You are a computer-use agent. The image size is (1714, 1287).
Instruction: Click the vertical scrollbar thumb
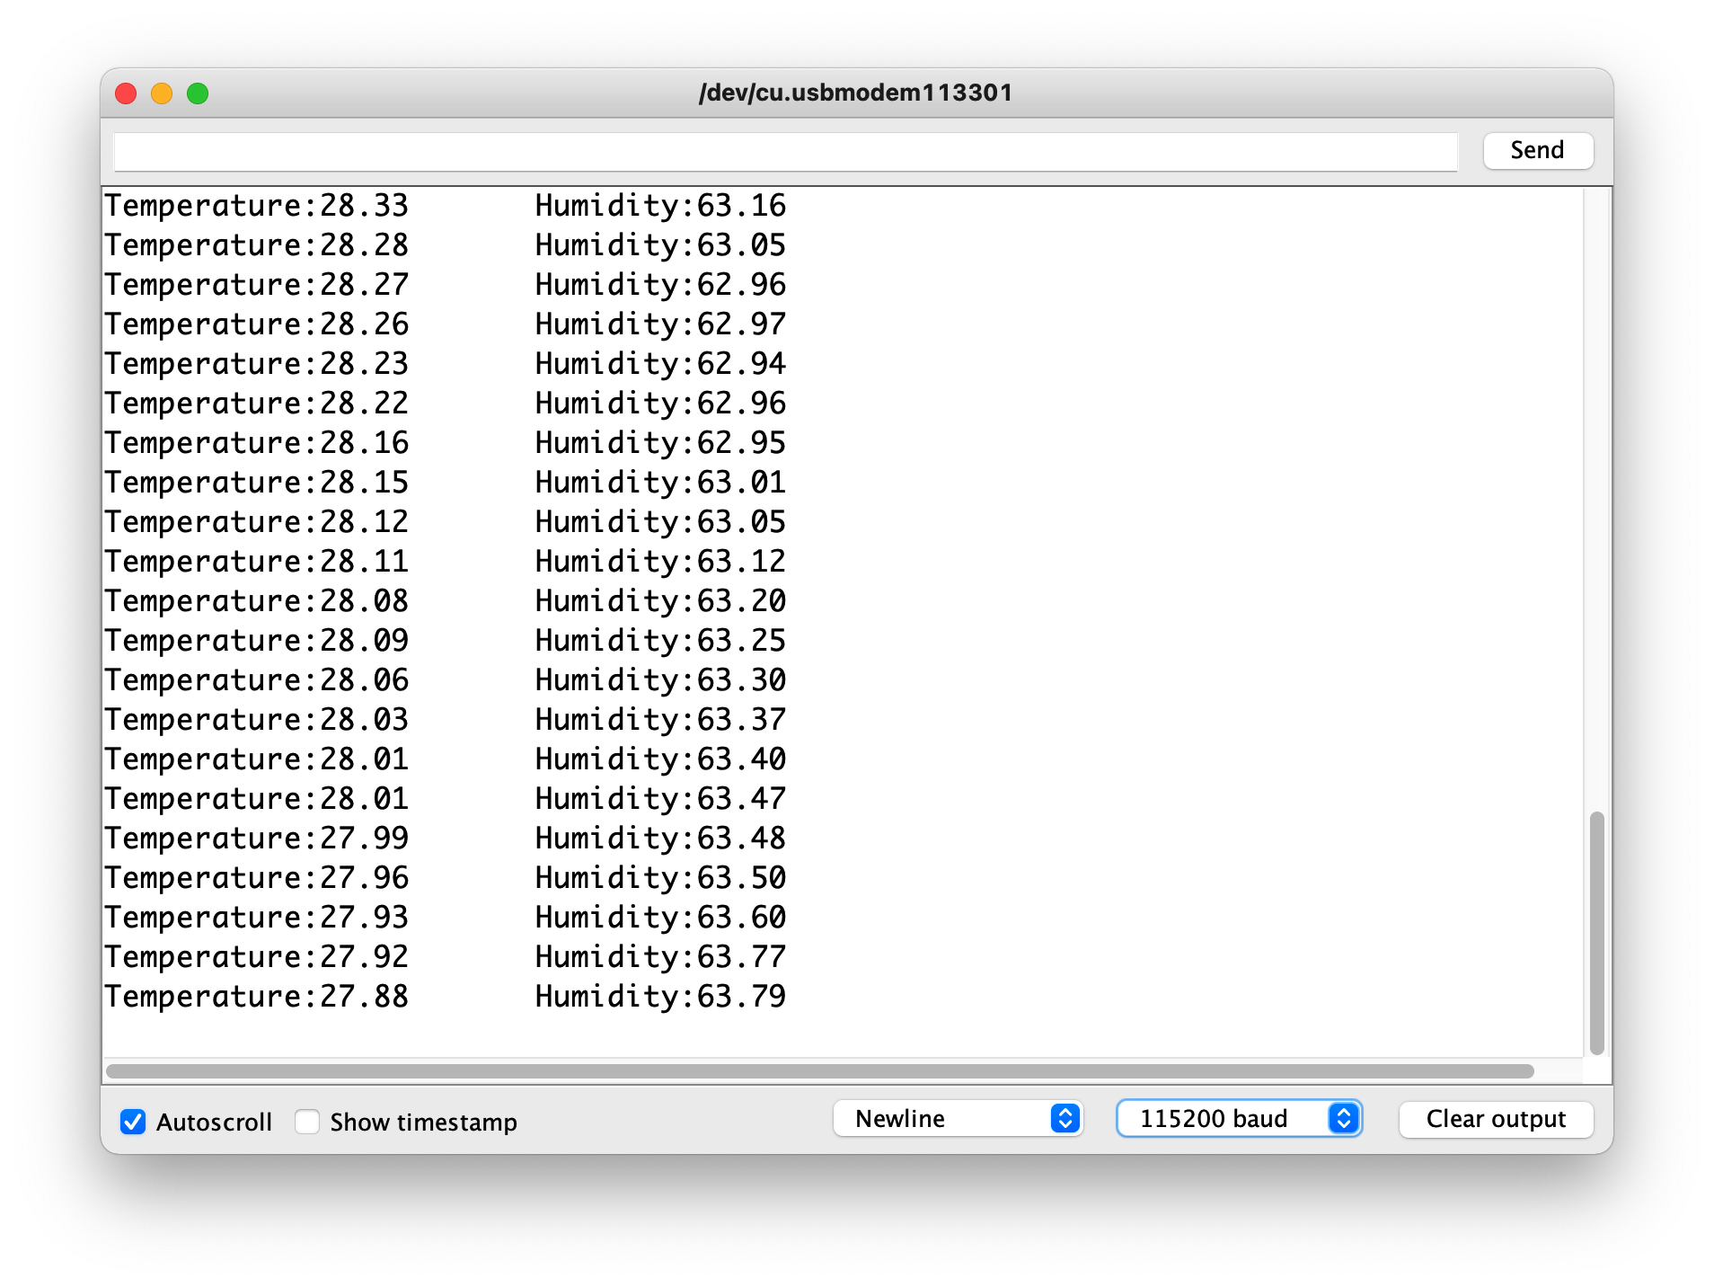(1596, 932)
